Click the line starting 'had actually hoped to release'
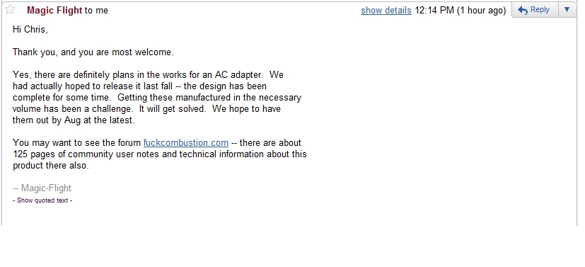The width and height of the screenshot is (585, 267). coord(139,86)
